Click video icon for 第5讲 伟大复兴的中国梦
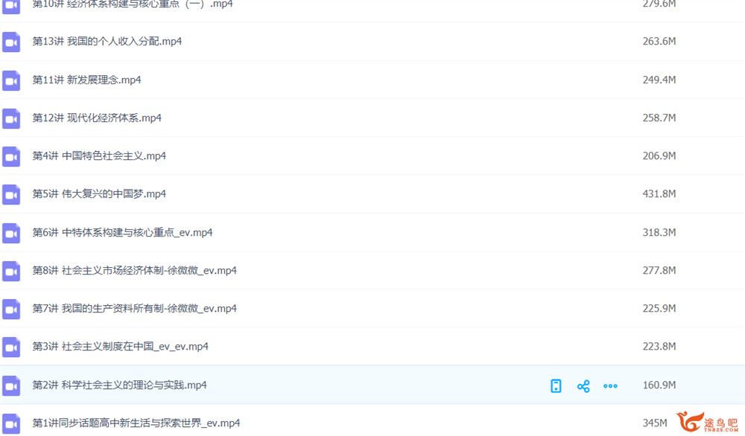 11,194
